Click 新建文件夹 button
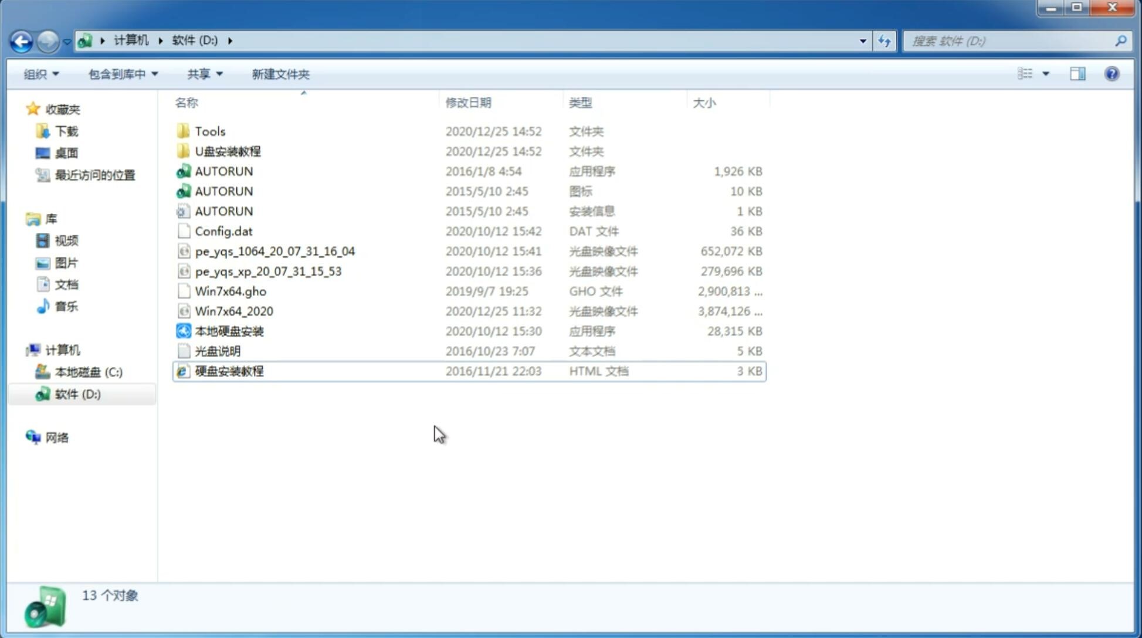 tap(280, 74)
